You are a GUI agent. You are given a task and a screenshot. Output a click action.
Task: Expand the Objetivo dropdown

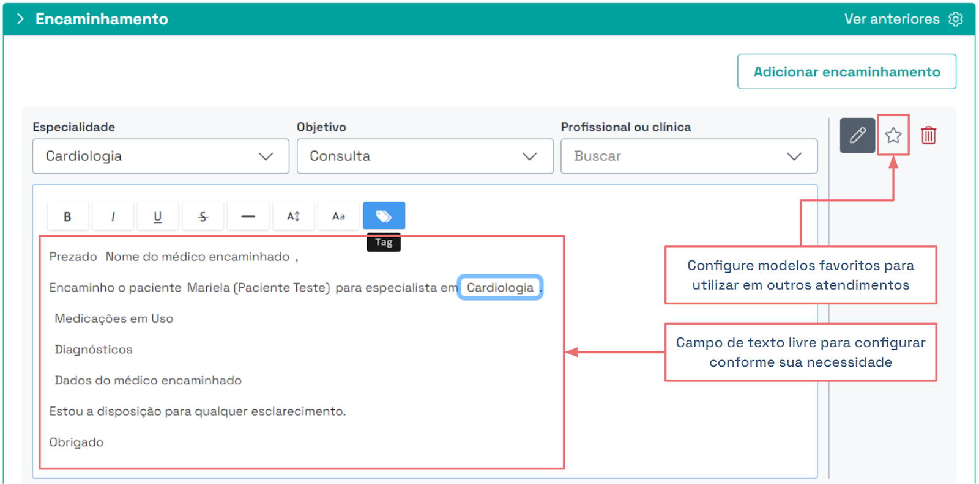[x=425, y=156]
